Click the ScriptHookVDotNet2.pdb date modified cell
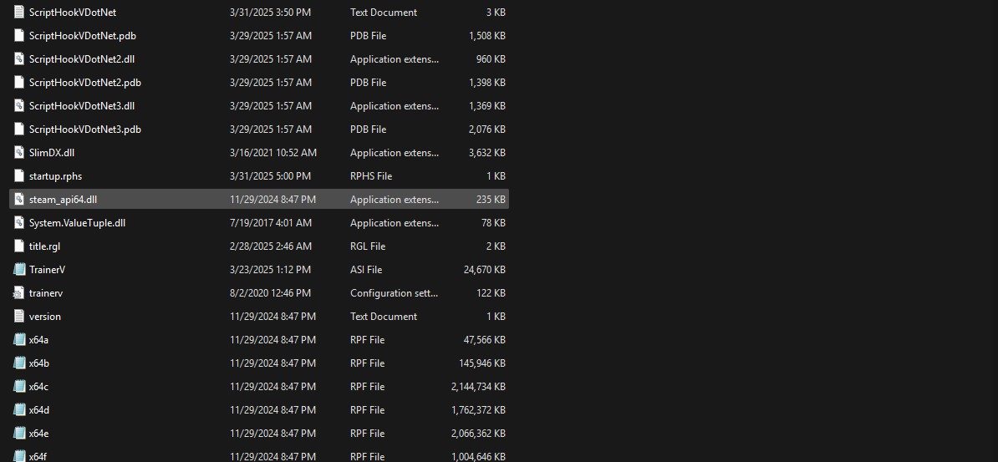The image size is (998, 462). [270, 83]
